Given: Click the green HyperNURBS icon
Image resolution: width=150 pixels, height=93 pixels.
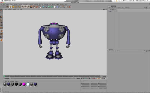Looking at the screenshot, I should 49,7.
